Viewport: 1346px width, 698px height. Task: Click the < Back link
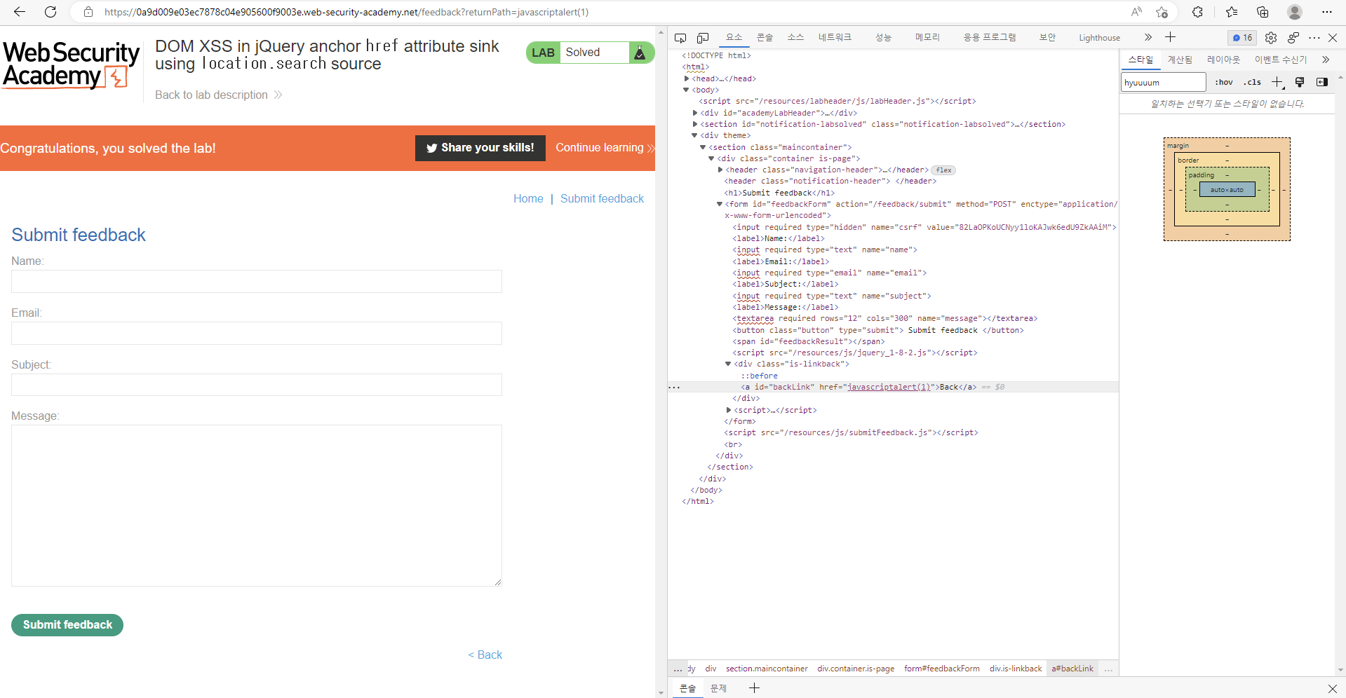485,655
